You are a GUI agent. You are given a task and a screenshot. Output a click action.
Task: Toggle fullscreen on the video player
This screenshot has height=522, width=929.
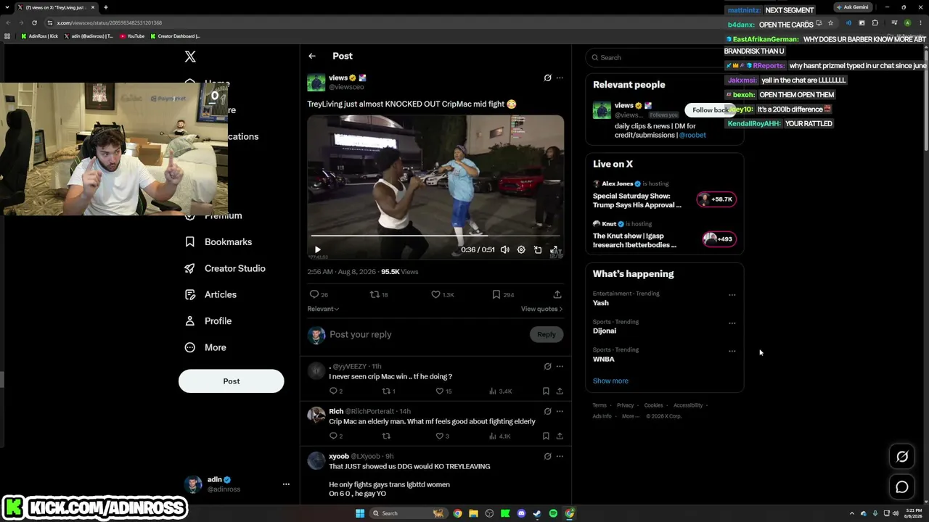coord(554,249)
